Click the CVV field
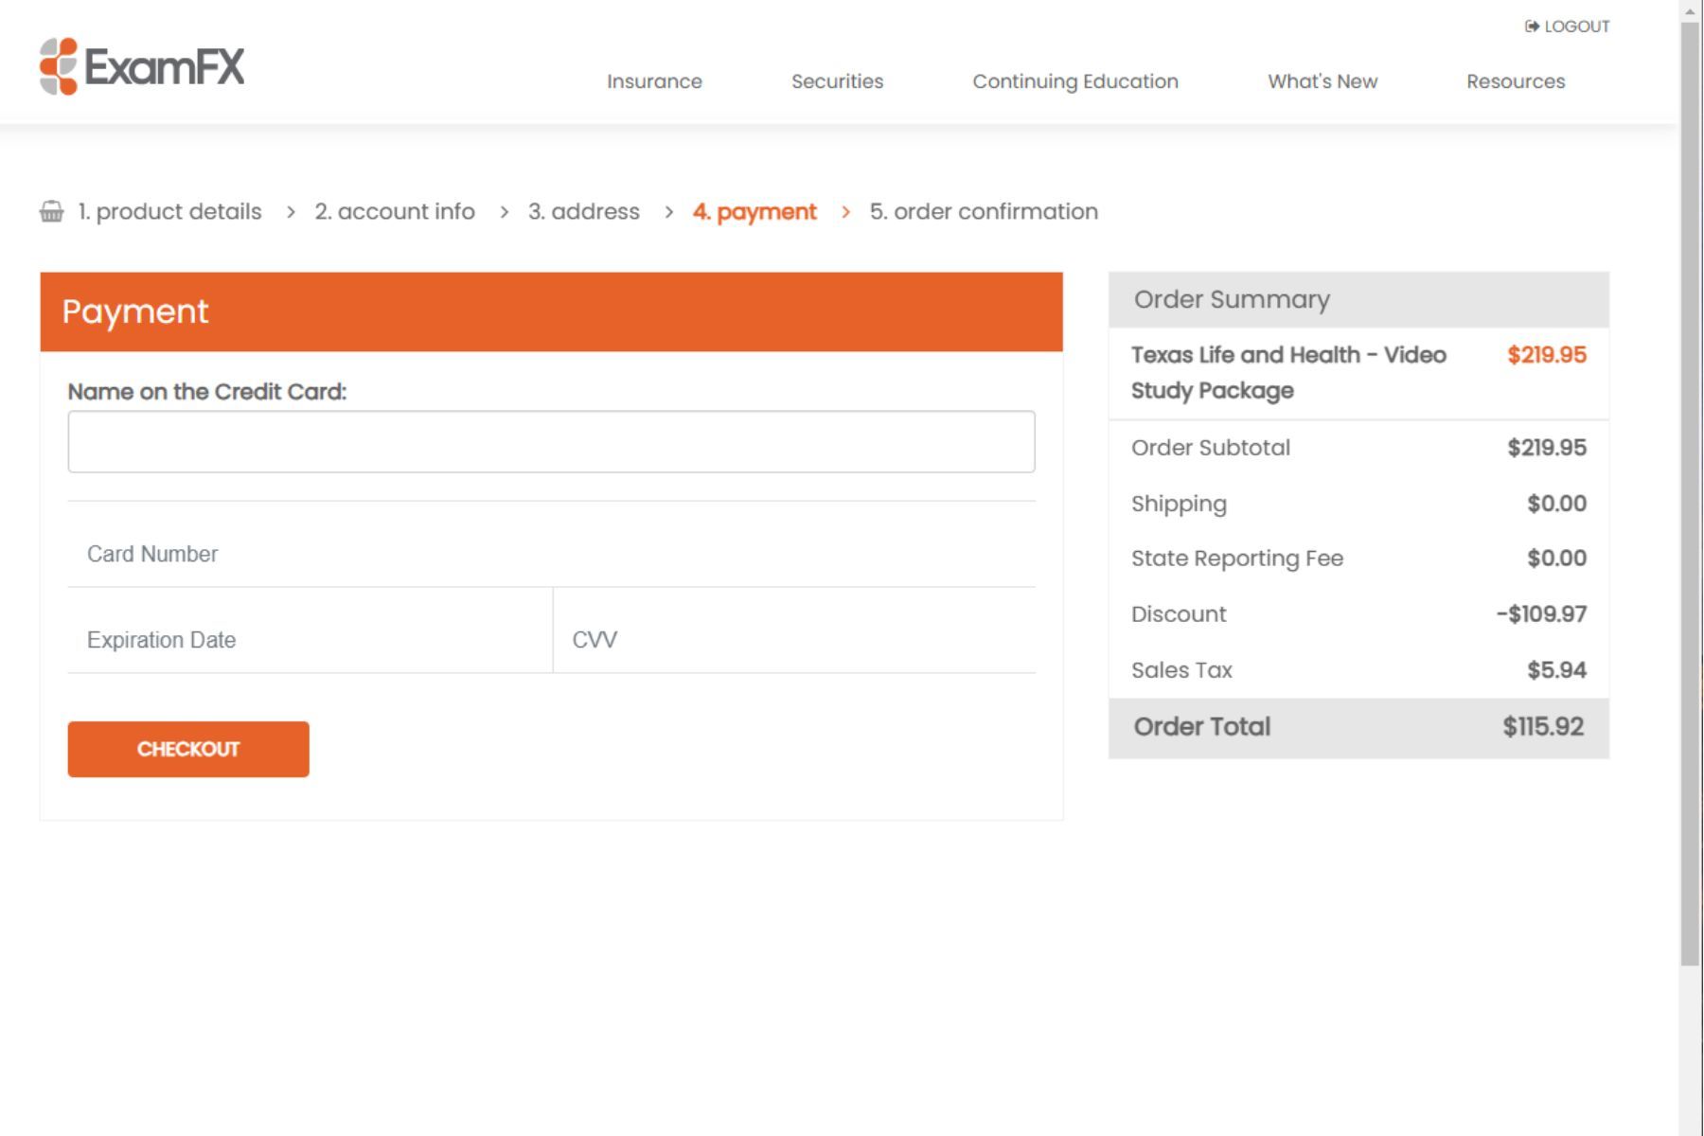The image size is (1704, 1136). point(794,640)
